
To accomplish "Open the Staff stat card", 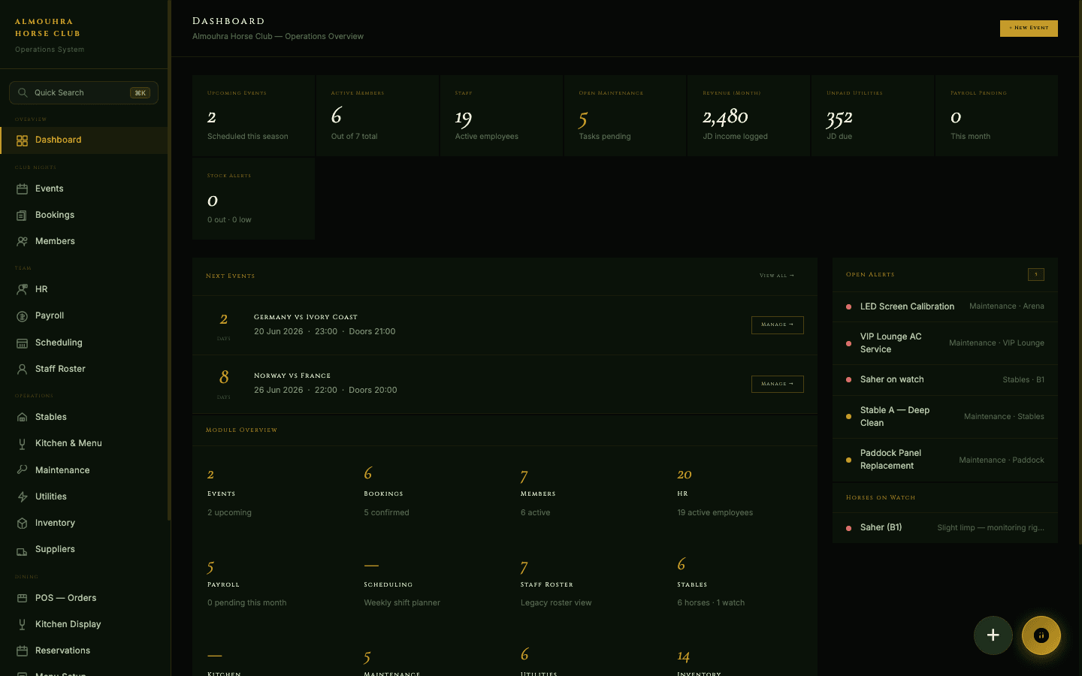I will pos(501,116).
